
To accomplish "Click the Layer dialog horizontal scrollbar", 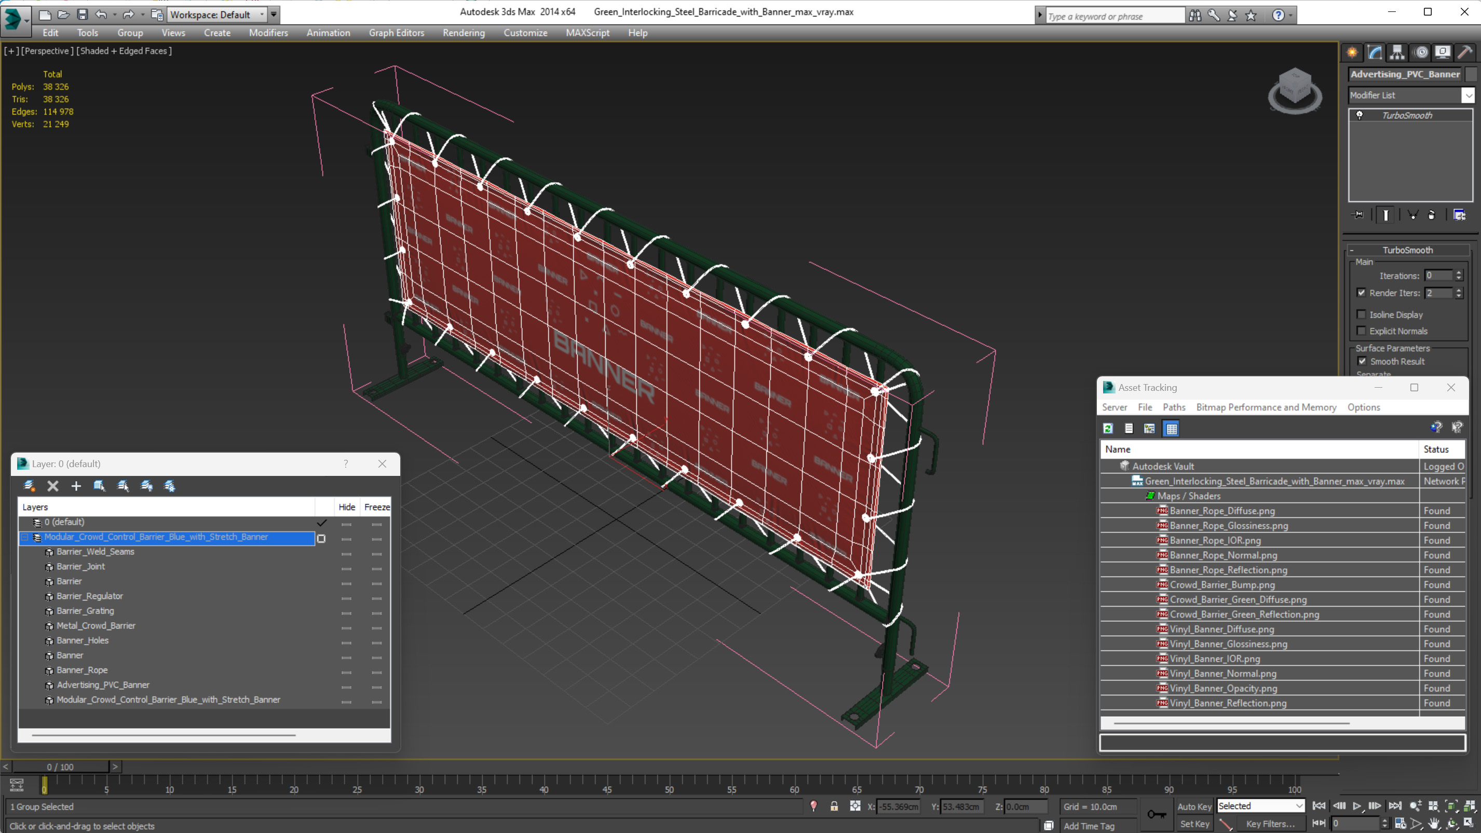I will click(164, 735).
